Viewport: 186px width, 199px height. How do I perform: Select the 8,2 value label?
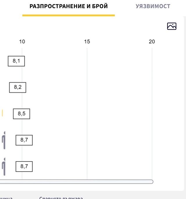tap(18, 88)
